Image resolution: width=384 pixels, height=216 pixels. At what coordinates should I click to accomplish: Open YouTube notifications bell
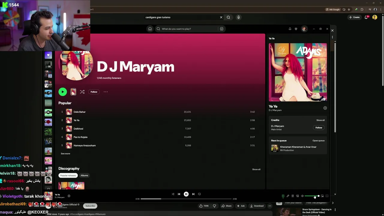pyautogui.click(x=366, y=17)
